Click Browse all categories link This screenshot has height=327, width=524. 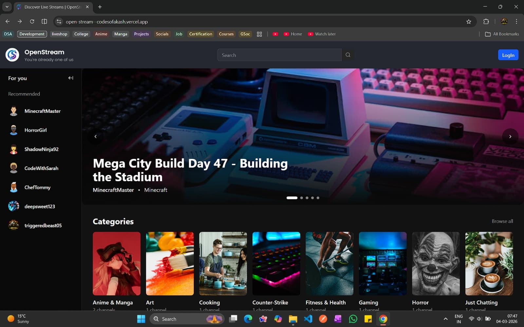click(502, 221)
